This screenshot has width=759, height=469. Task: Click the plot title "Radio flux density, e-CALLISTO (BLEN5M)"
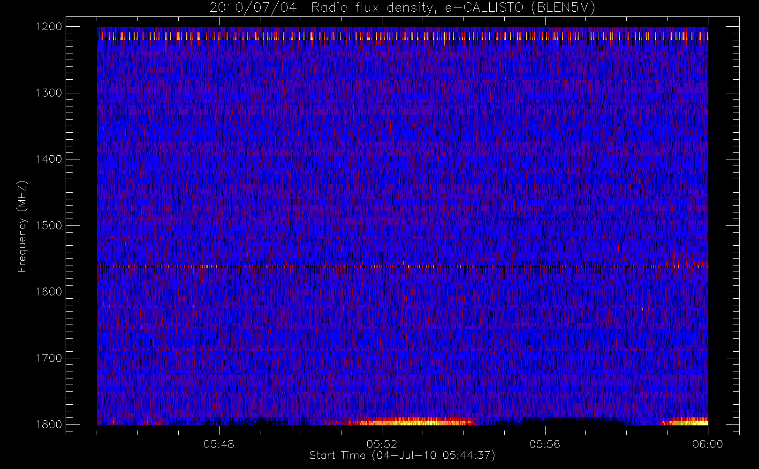click(x=453, y=8)
